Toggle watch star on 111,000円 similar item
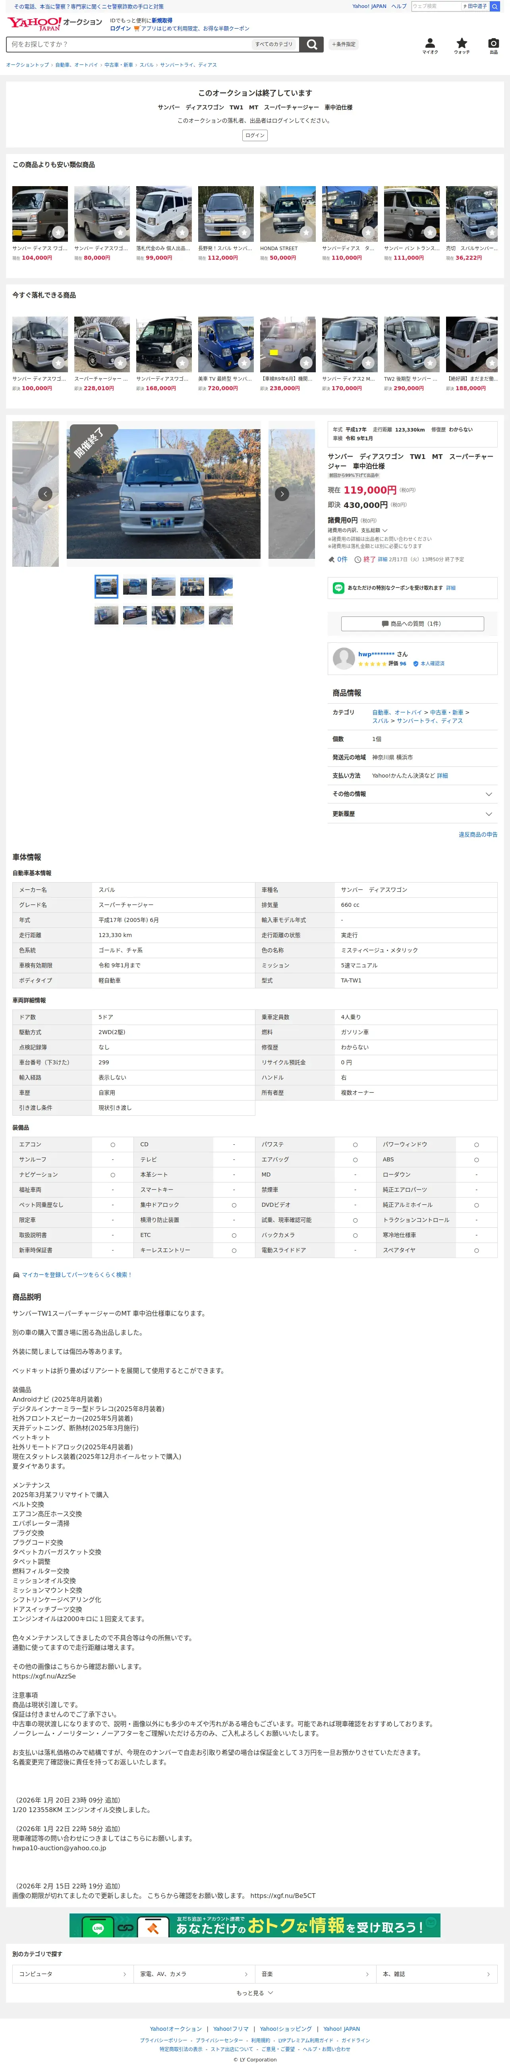Image resolution: width=510 pixels, height=2069 pixels. click(x=430, y=232)
